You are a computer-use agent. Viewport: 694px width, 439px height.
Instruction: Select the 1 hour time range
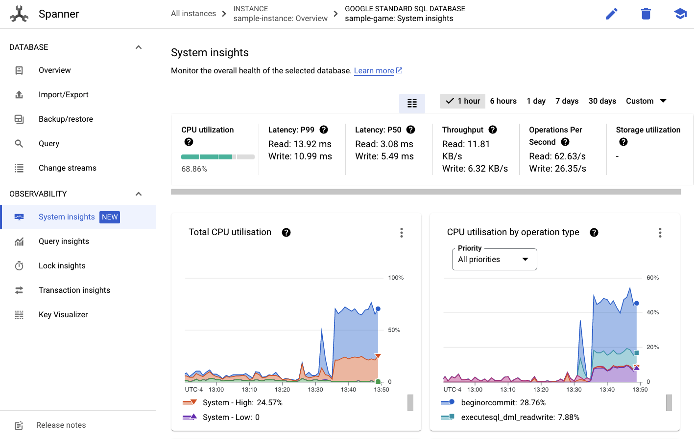coord(463,101)
